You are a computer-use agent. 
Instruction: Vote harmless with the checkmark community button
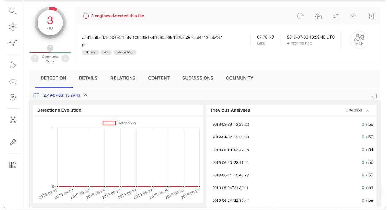[65, 58]
